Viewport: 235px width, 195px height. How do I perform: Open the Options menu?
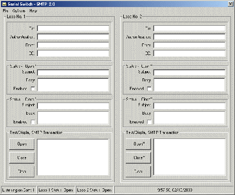pyautogui.click(x=19, y=11)
